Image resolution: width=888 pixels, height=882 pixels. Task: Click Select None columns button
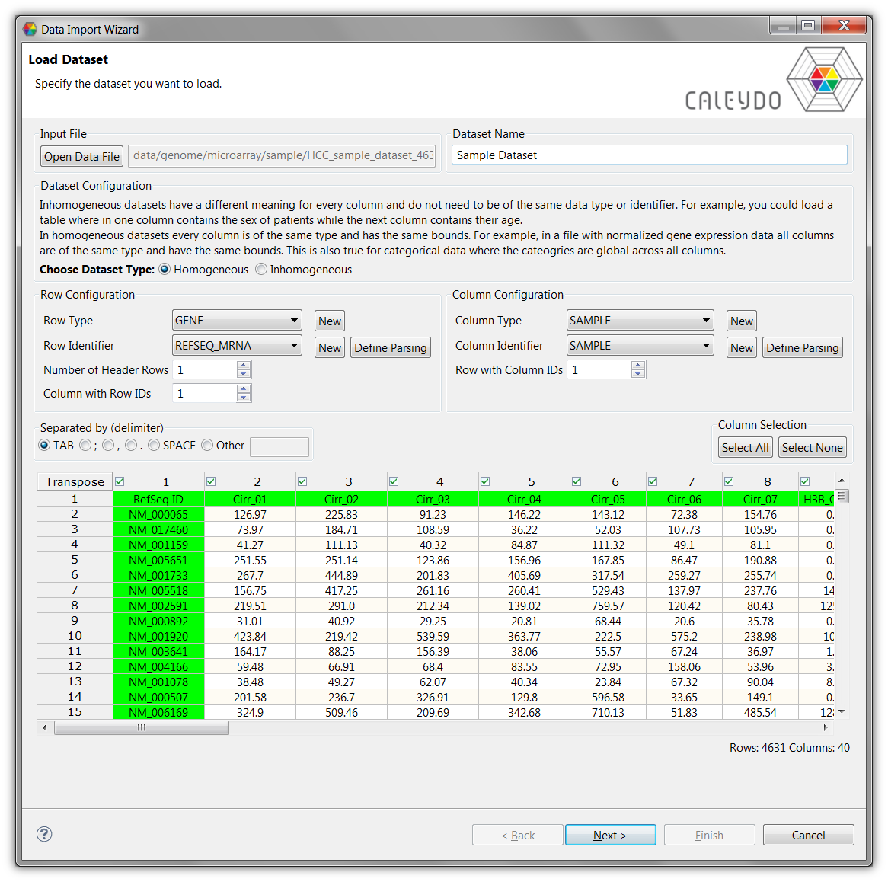812,448
